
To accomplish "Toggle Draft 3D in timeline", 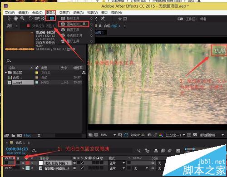I will 147,151.
